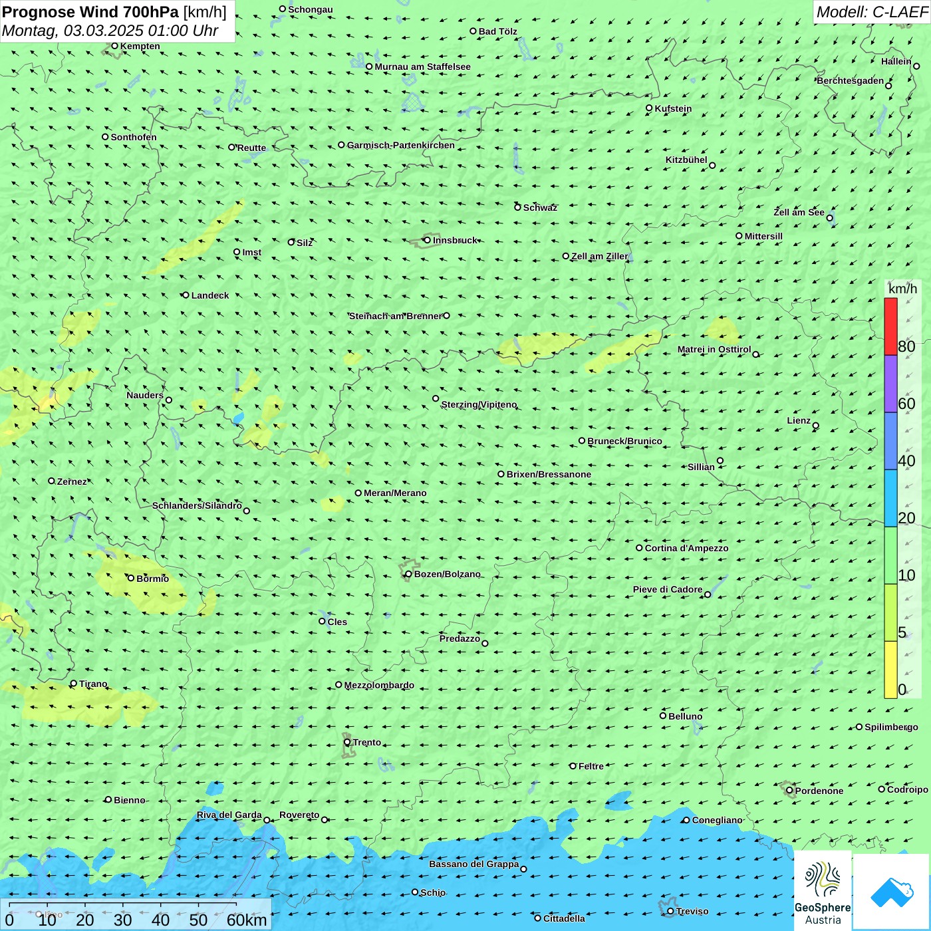Click the Treviso city marker

coord(670,911)
